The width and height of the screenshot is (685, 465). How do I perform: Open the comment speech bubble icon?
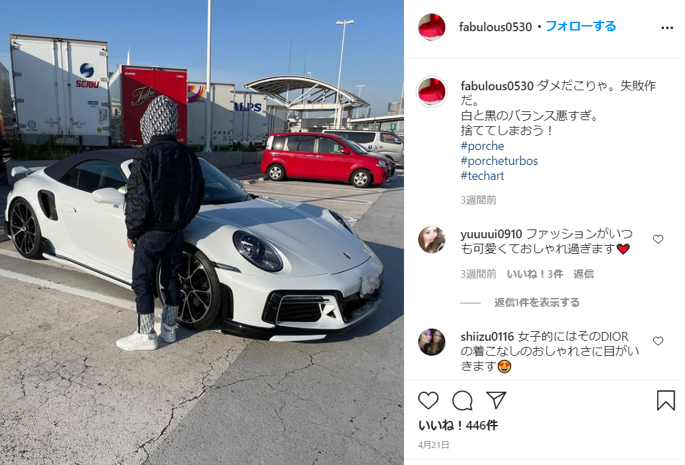(462, 401)
